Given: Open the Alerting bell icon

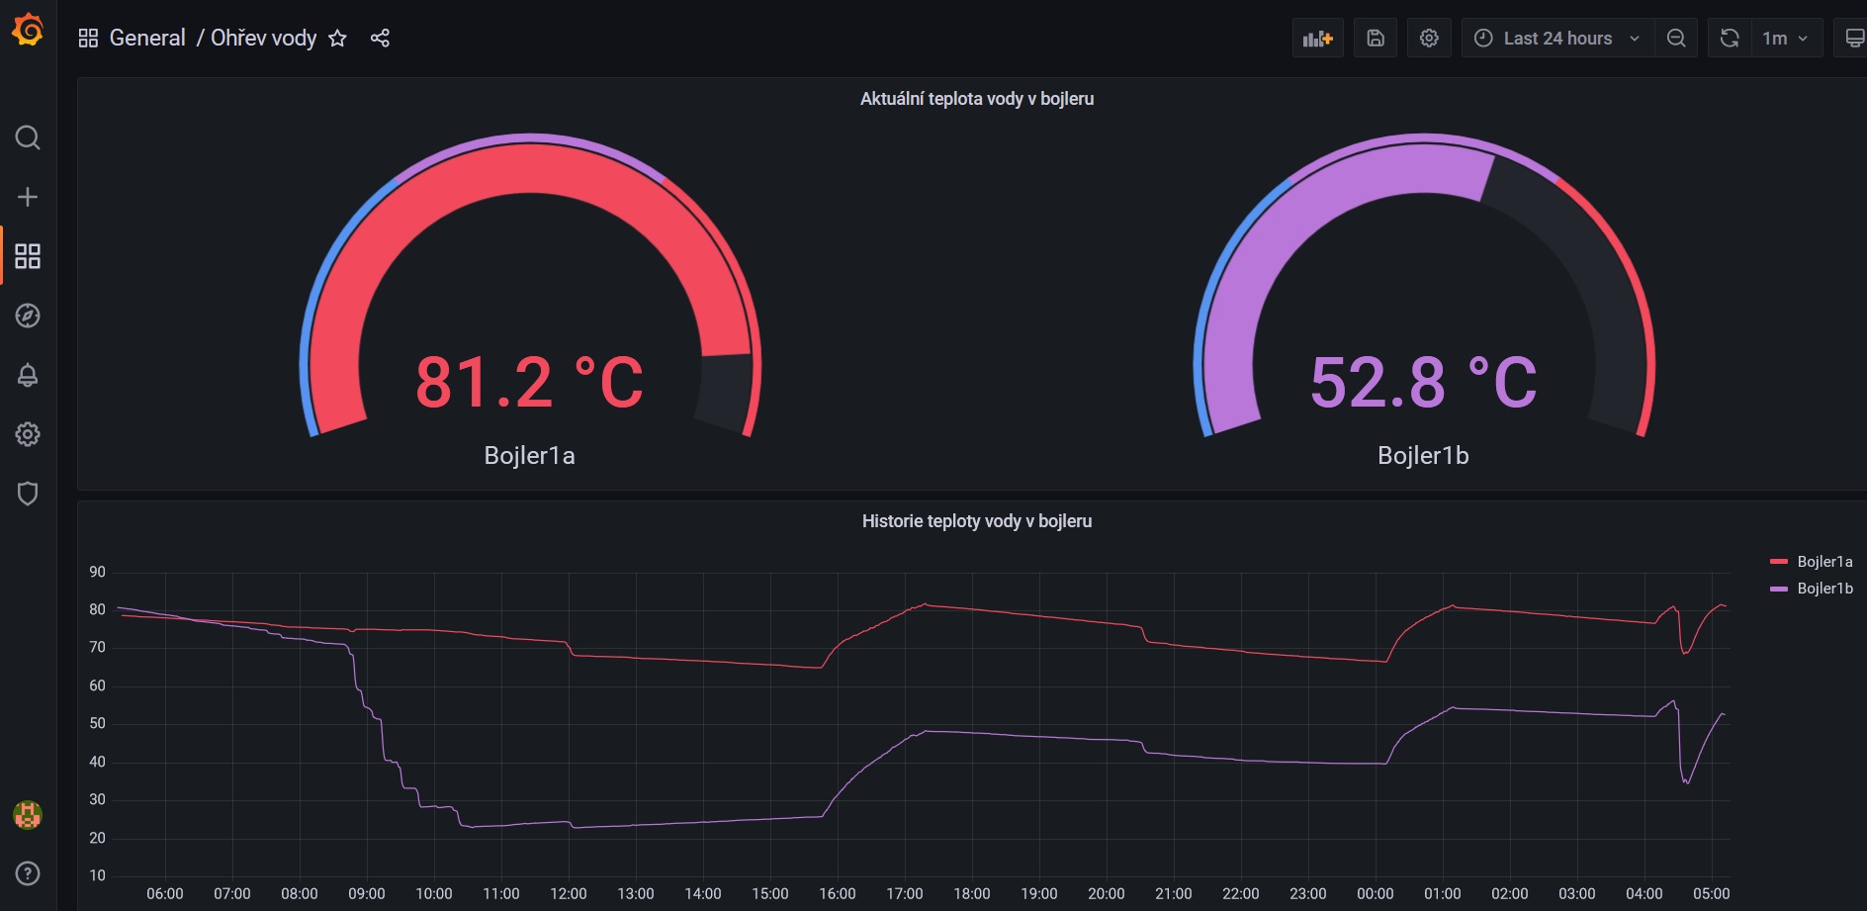Looking at the screenshot, I should click(x=28, y=375).
